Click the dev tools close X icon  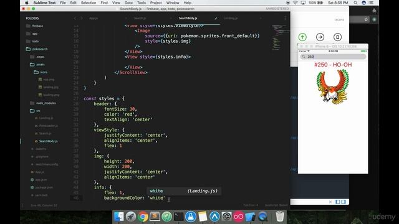[x=330, y=202]
